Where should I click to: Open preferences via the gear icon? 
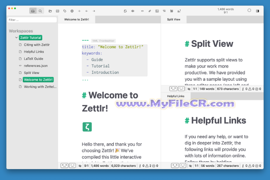coord(72,11)
